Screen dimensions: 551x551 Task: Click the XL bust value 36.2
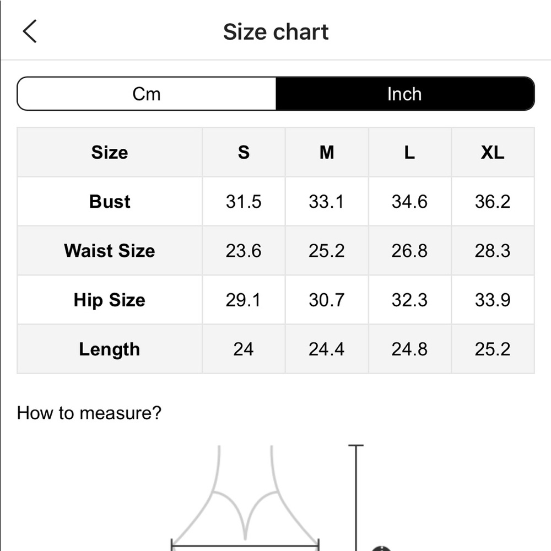click(493, 202)
